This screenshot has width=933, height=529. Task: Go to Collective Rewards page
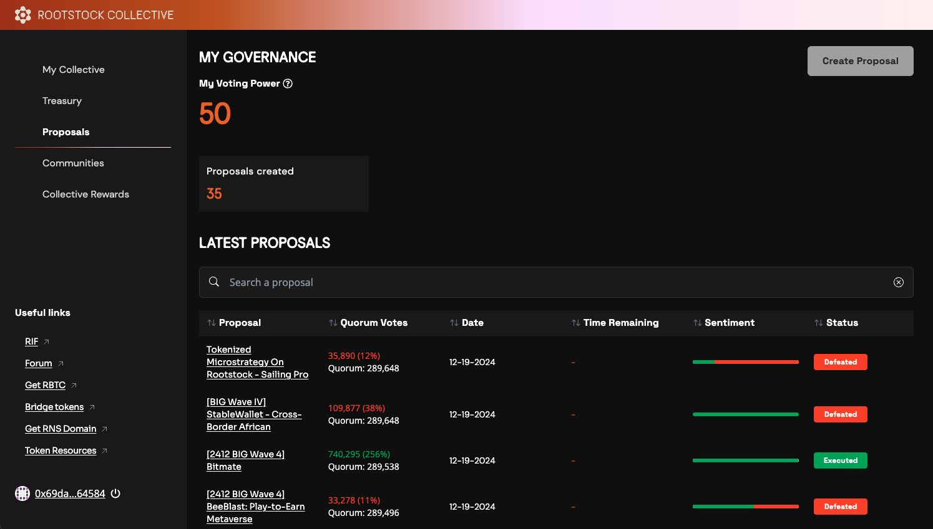[85, 194]
